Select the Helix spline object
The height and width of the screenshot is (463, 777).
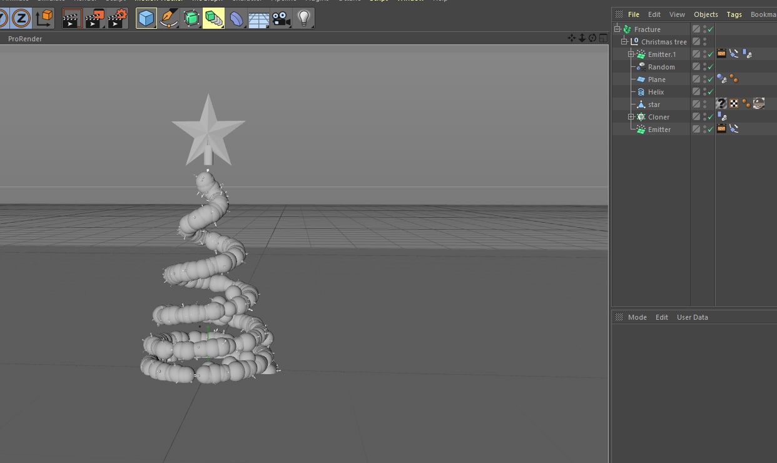click(x=656, y=92)
